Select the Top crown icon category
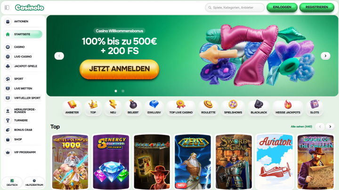Screen dimensions: 339x190 93,108
